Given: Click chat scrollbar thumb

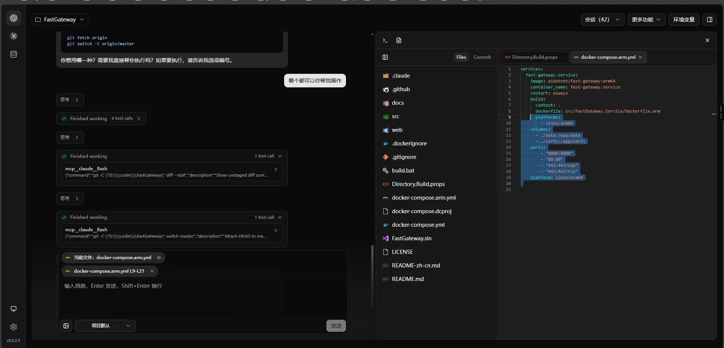Looking at the screenshot, I should coord(372,276).
